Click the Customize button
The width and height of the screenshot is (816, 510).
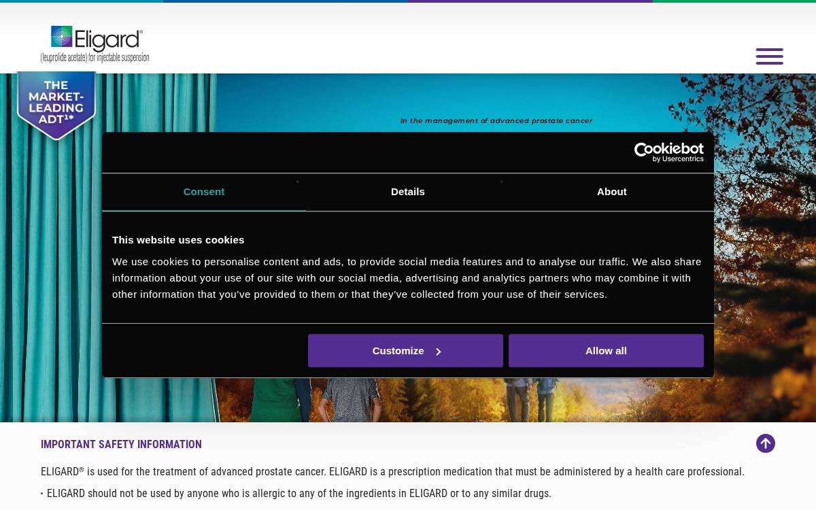point(405,351)
